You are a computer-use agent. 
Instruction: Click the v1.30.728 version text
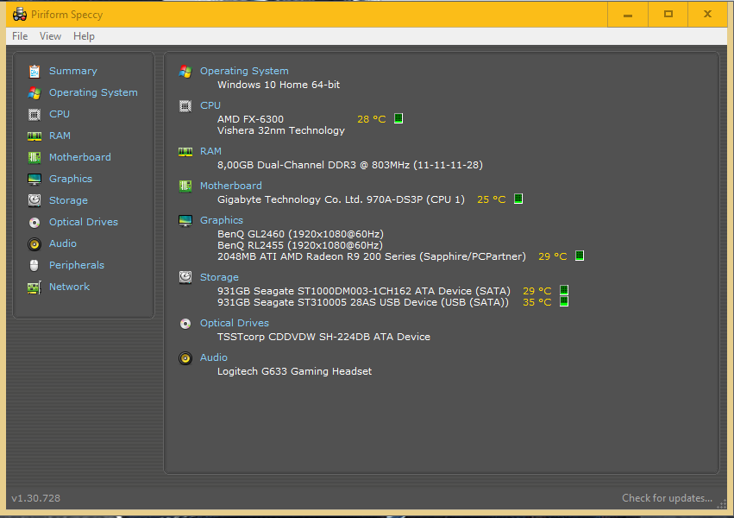(x=35, y=498)
